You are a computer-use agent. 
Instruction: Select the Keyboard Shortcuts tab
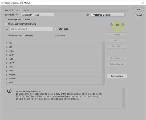(13, 10)
